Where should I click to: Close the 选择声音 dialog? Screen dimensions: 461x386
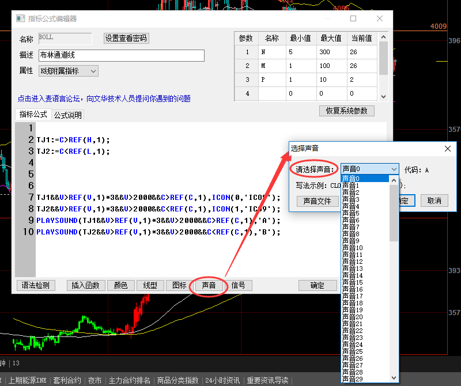(447, 148)
